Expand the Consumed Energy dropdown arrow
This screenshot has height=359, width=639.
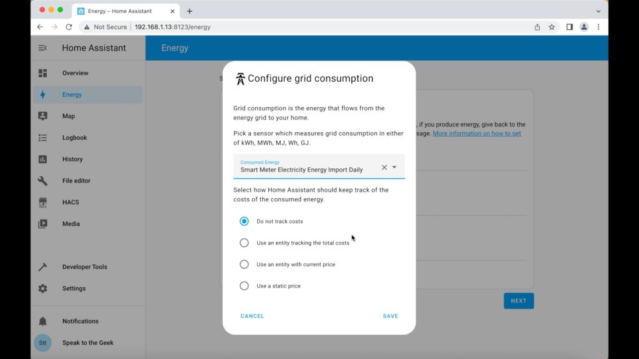(394, 167)
